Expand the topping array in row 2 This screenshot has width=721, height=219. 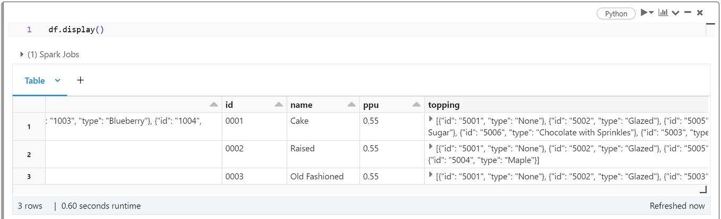tap(431, 148)
